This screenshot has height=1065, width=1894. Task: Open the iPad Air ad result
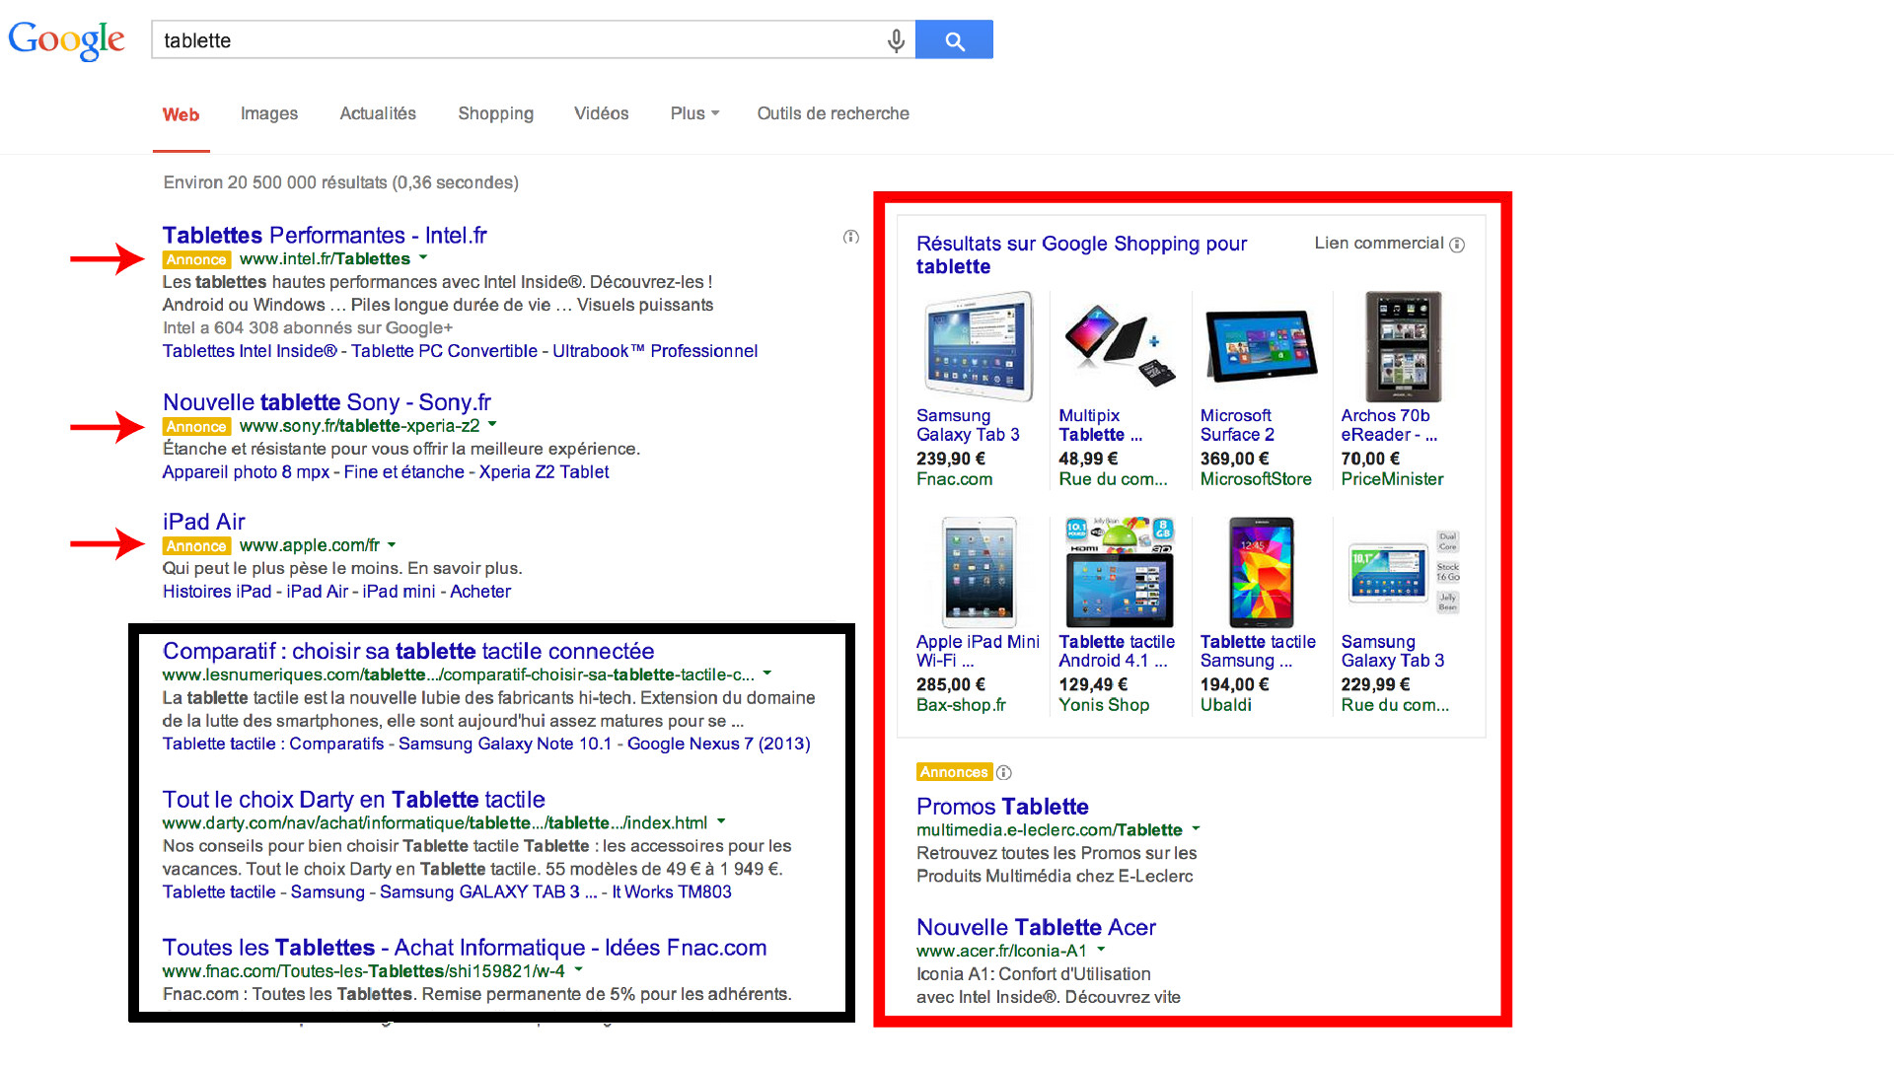204,522
